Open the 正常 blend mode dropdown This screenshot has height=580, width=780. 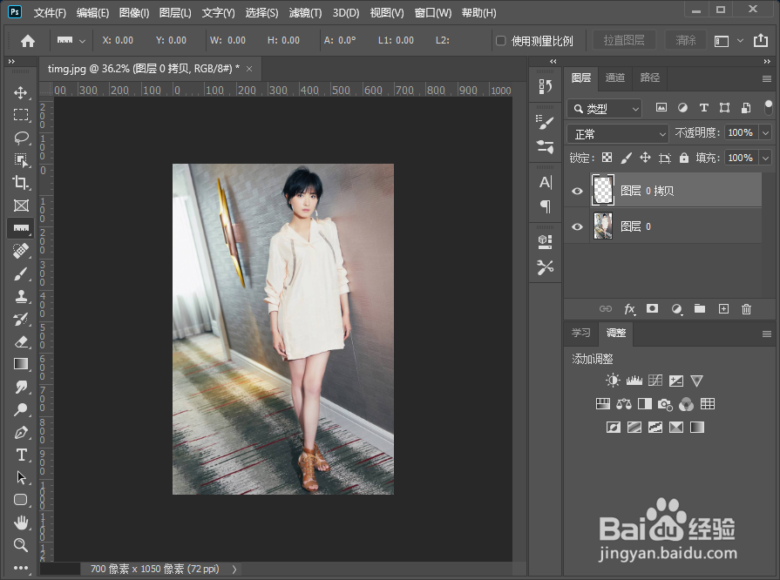[617, 134]
